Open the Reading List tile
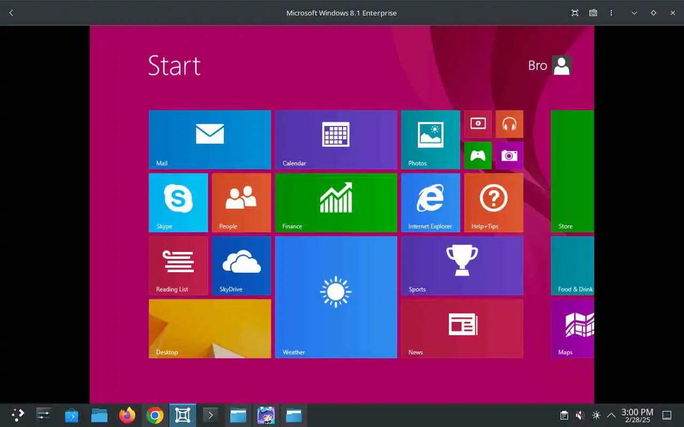Viewport: 684px width, 427px height. [x=178, y=266]
